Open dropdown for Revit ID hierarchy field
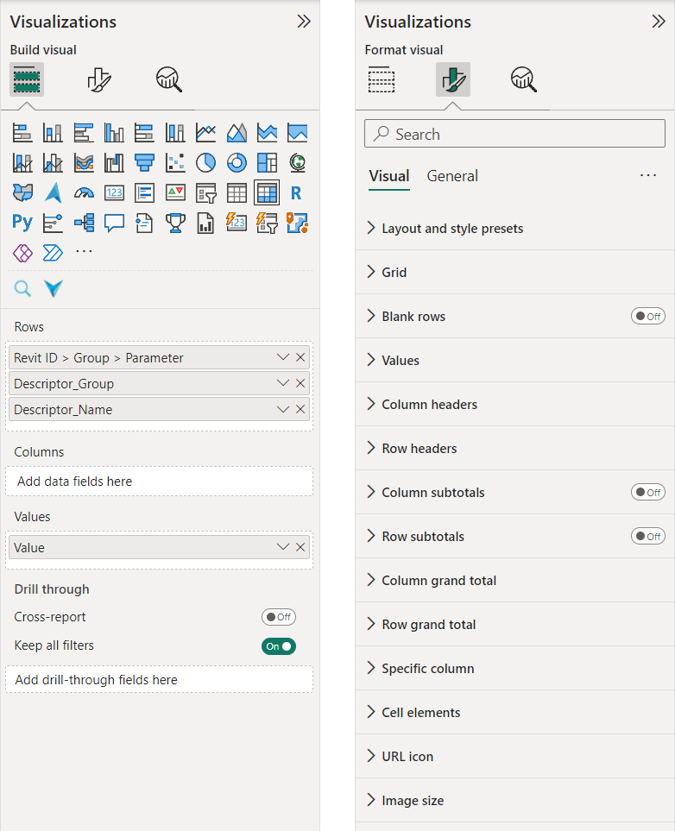 [282, 357]
